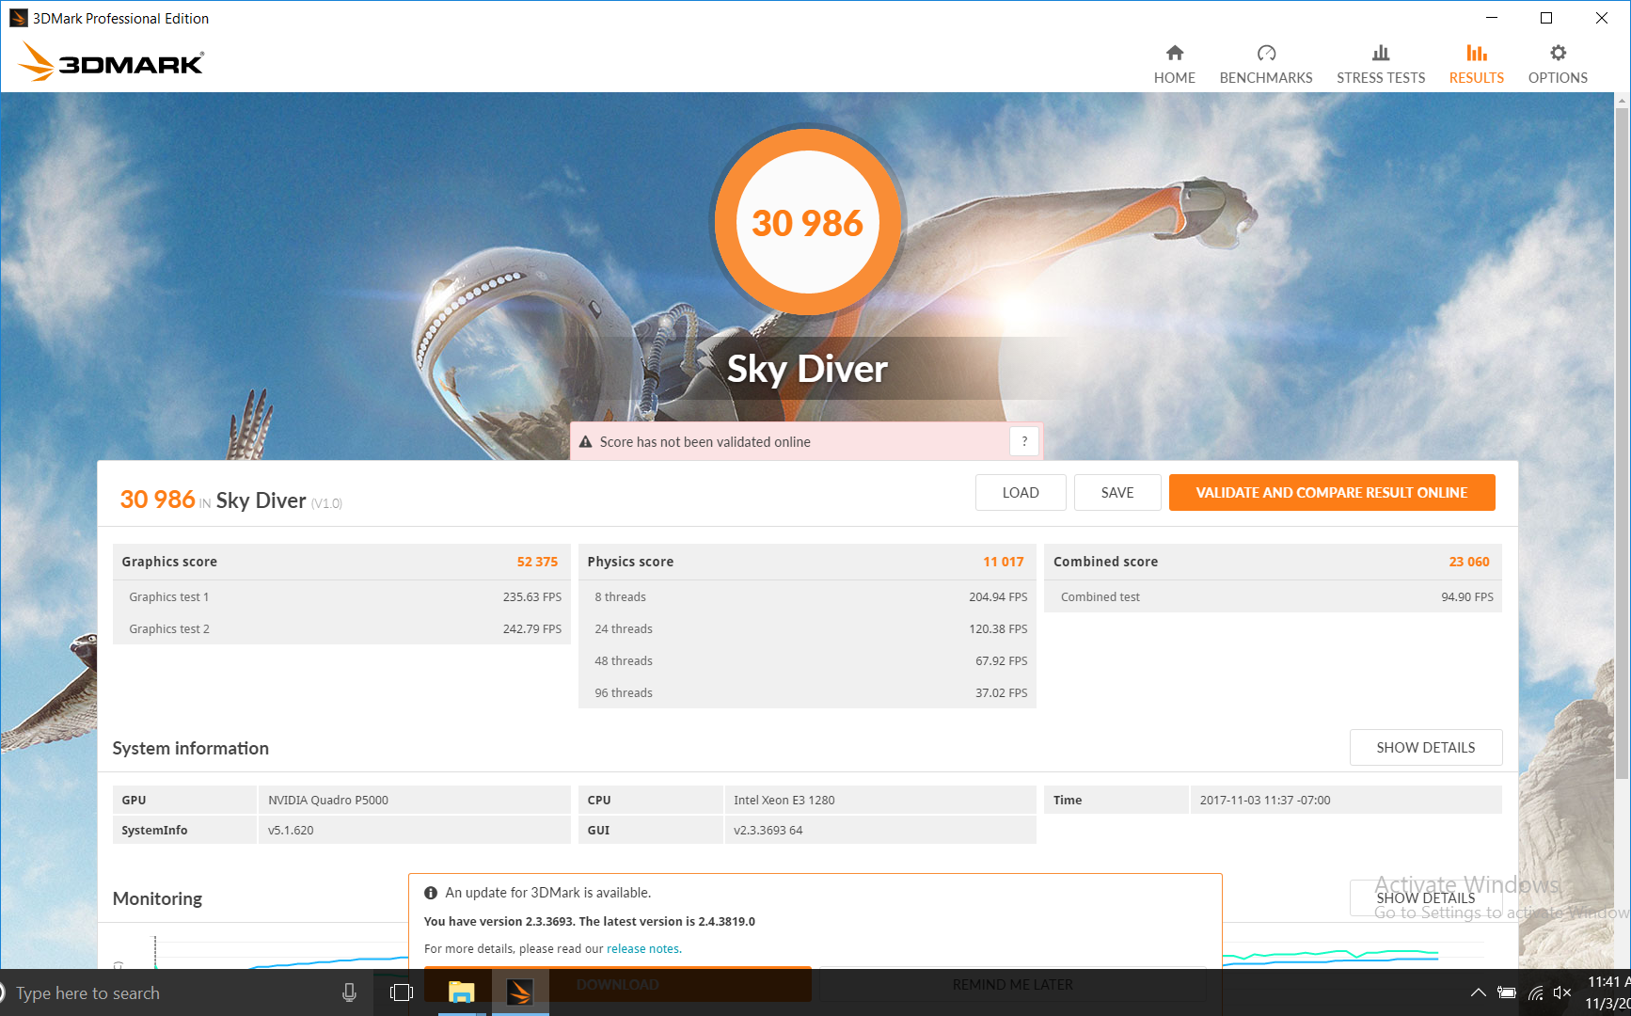1631x1016 pixels.
Task: Open the Home tab icon
Action: tap(1175, 53)
